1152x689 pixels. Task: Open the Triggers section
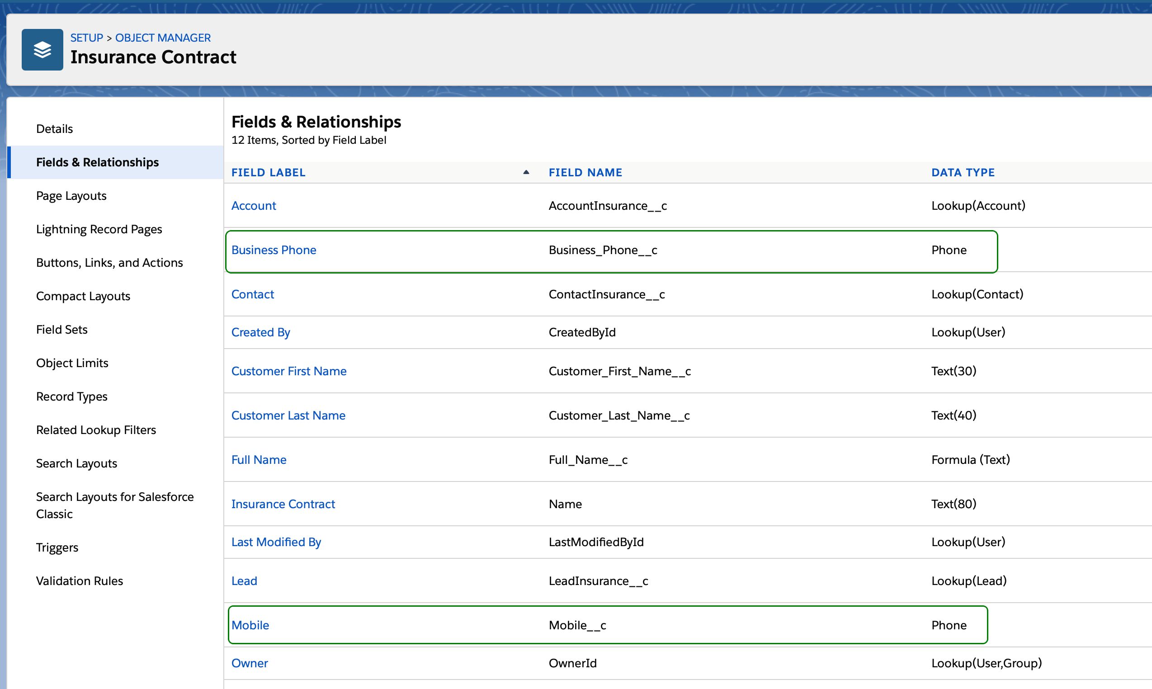pos(57,547)
